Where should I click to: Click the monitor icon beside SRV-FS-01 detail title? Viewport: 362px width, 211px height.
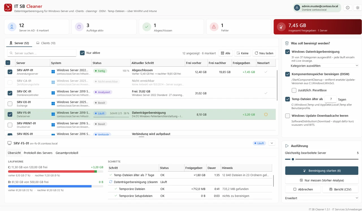[10, 143]
